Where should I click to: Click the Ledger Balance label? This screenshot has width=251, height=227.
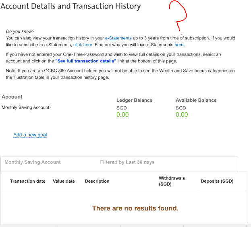(134, 100)
